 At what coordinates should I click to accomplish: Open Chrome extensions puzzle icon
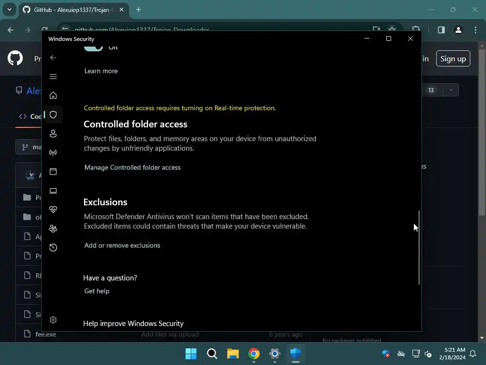point(416,29)
